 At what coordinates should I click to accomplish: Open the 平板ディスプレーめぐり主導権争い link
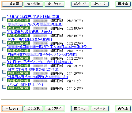(40, 62)
